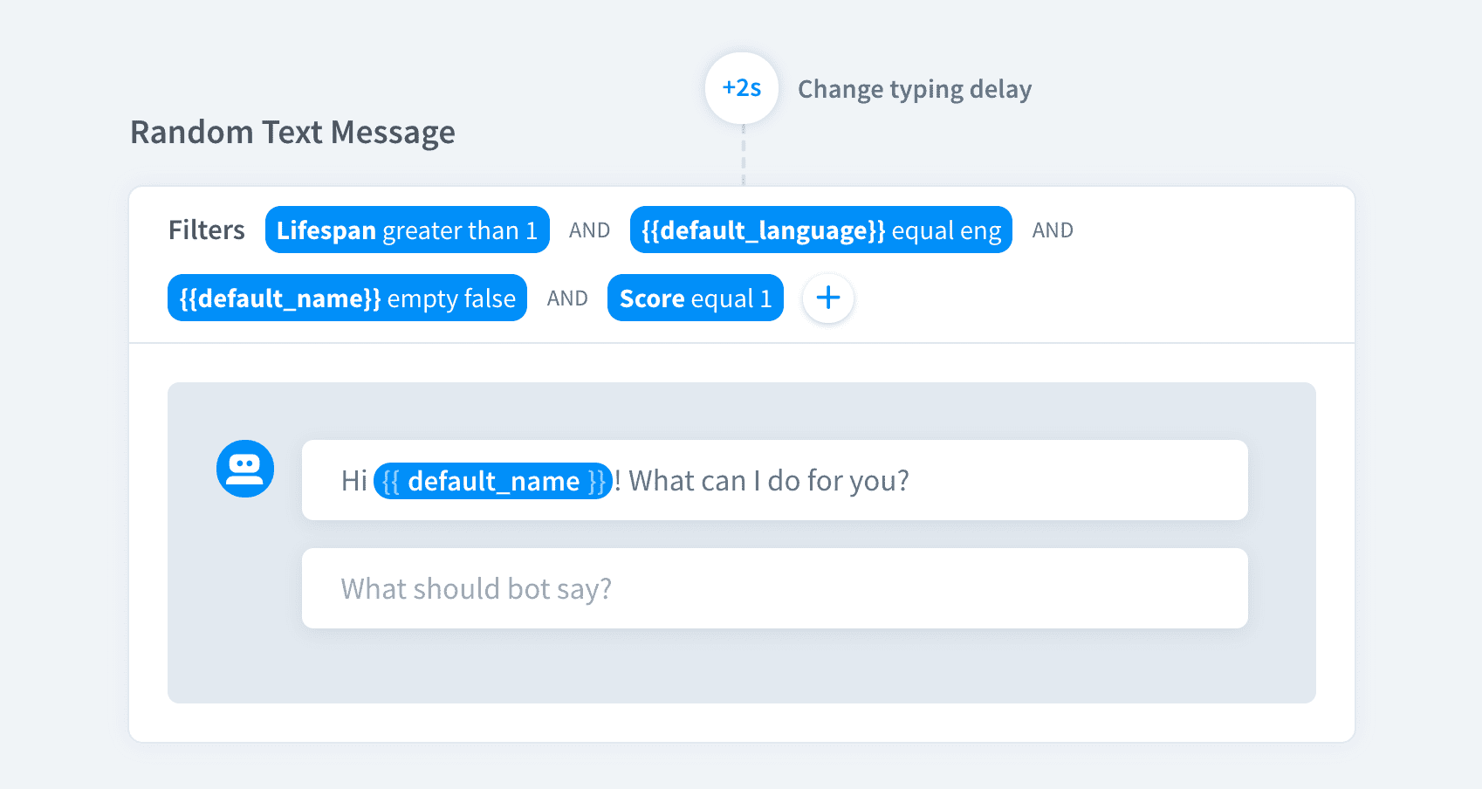Click the Random Text Message title
The image size is (1482, 789).
(292, 133)
